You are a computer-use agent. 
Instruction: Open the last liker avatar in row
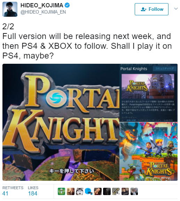click(x=134, y=192)
